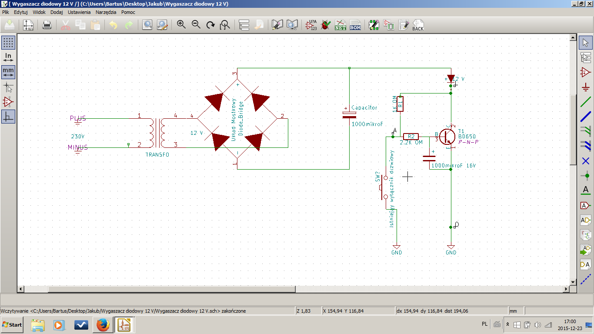Click the Zoom in magnifier icon
Viewport: 594px width, 334px height.
pos(181,25)
